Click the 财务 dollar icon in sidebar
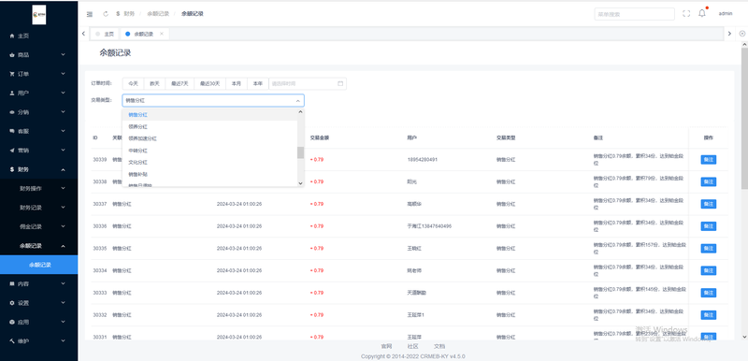The height and width of the screenshot is (361, 748). point(12,169)
